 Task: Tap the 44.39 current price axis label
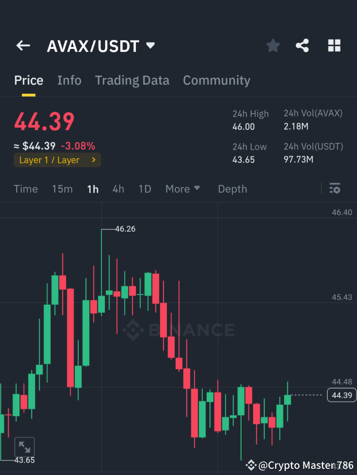[341, 395]
